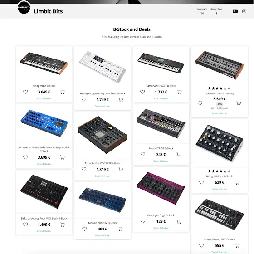The width and height of the screenshot is (254, 254).
Task: Open the Behringer Edge product image
Action: 161,189
